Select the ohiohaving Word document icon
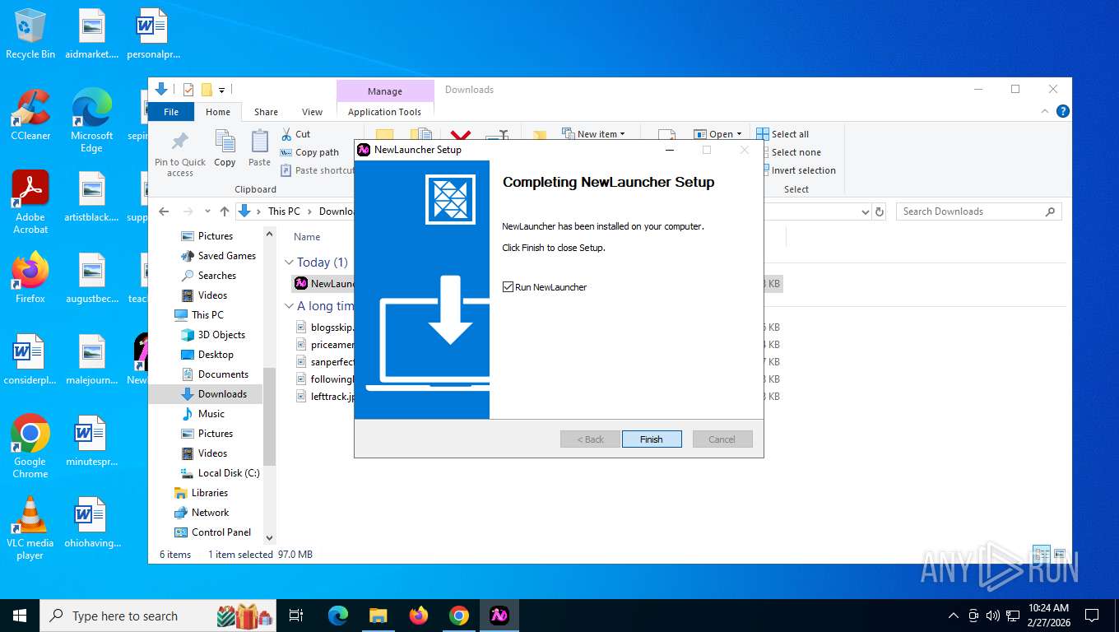1119x632 pixels. tap(91, 522)
